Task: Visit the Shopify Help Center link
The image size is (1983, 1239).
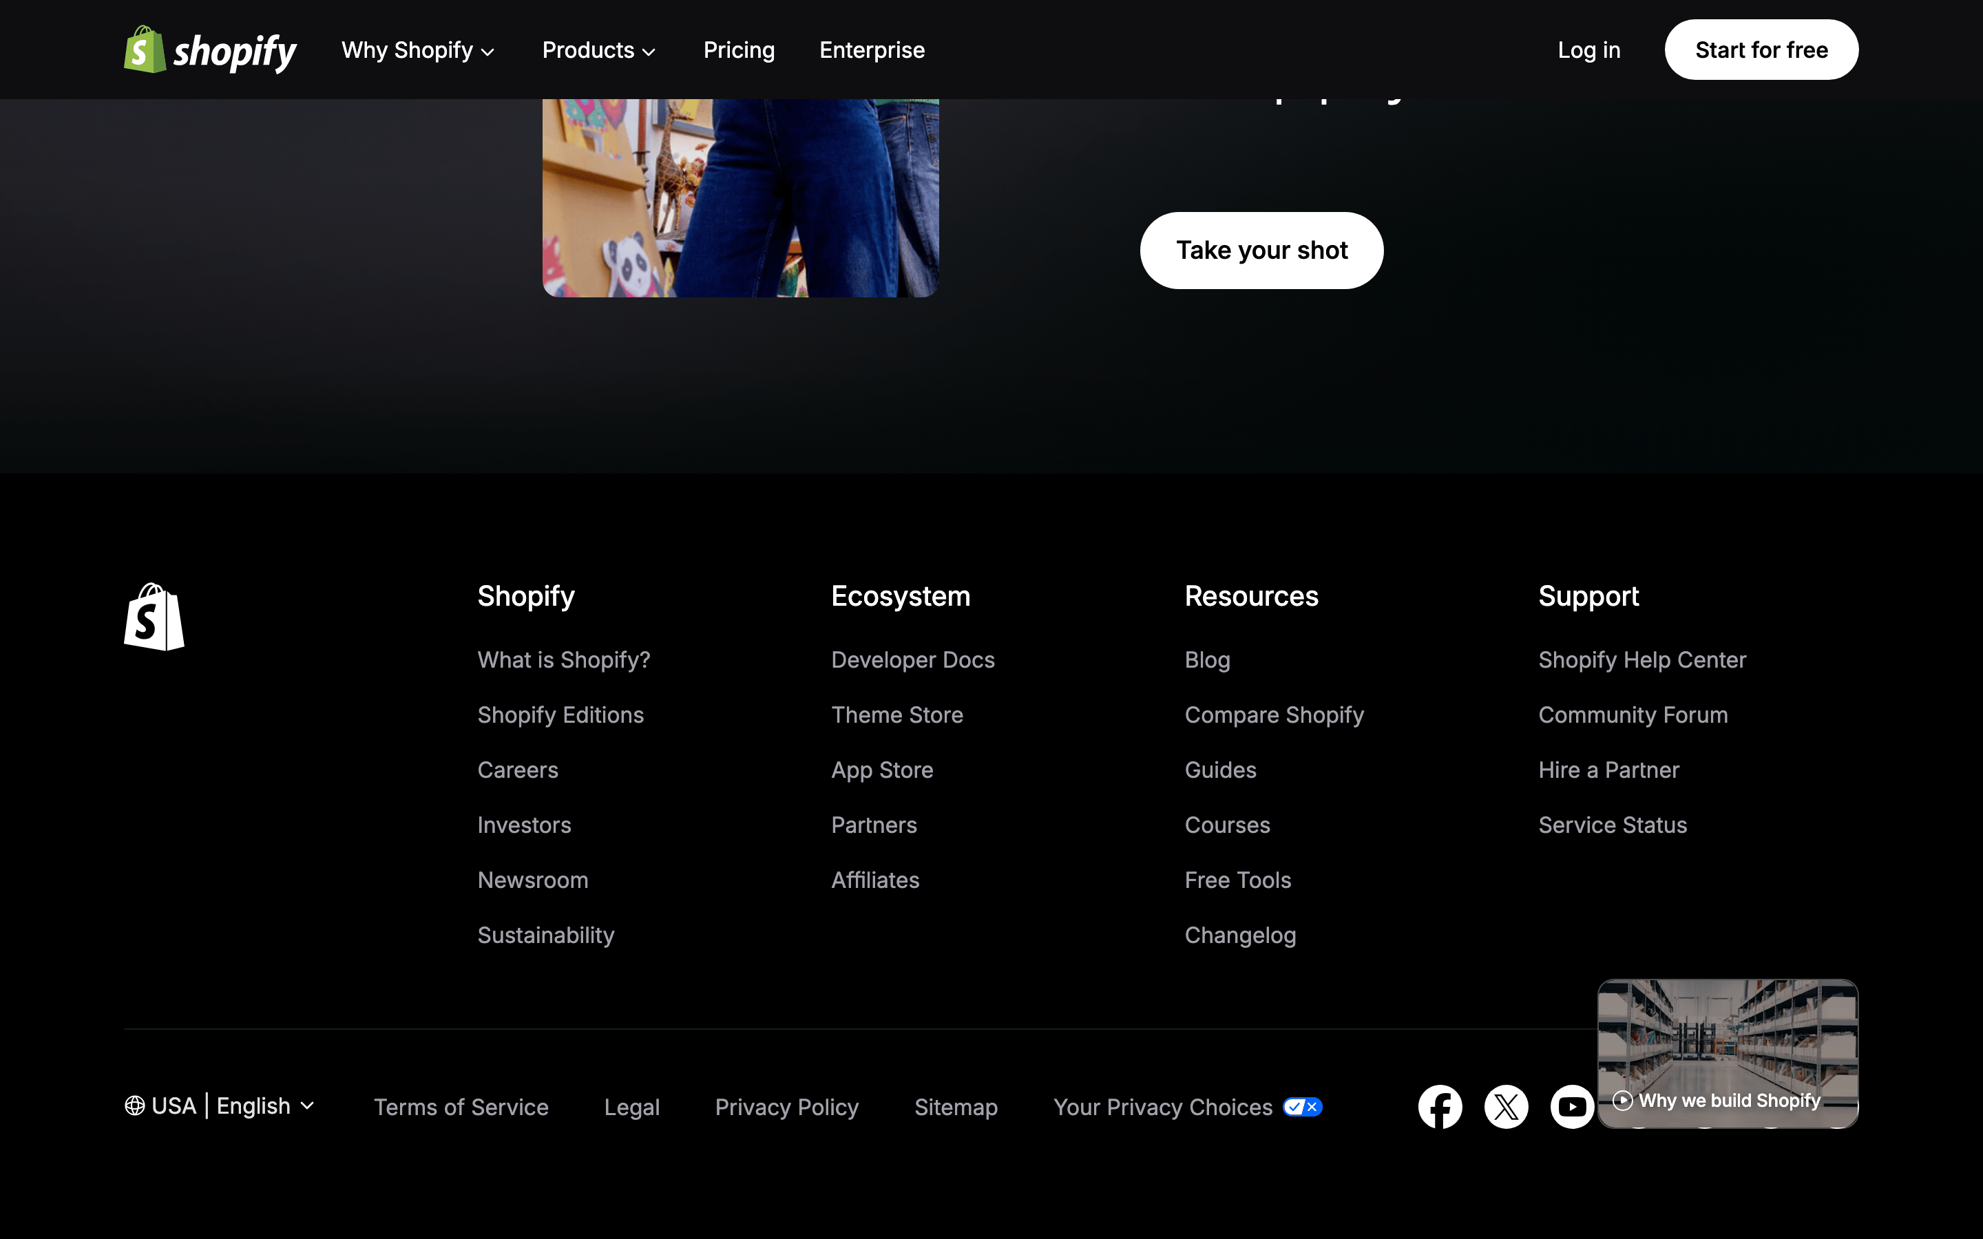Action: tap(1642, 661)
